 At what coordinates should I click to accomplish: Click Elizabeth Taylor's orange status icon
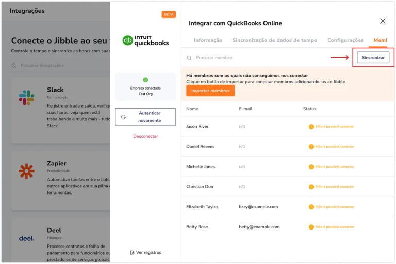tap(311, 207)
